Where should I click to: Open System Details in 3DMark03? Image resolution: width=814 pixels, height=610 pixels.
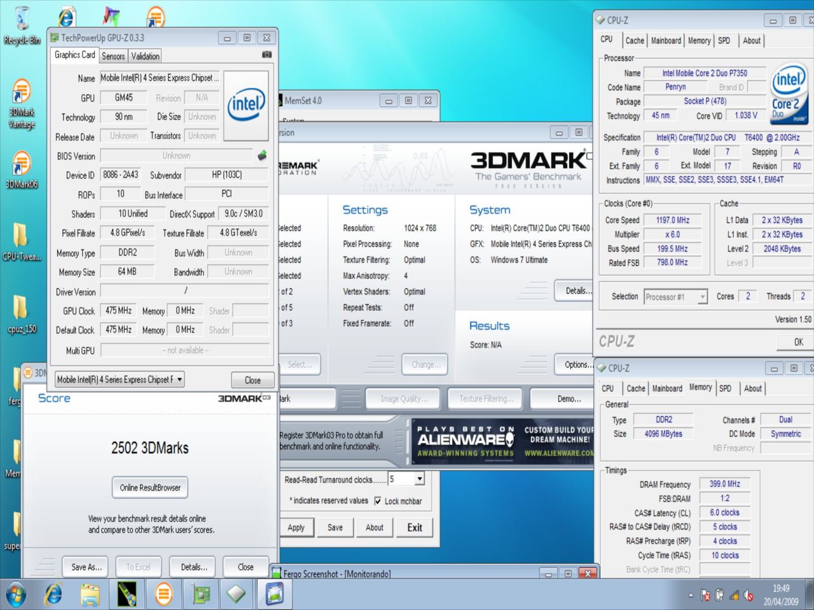point(576,290)
